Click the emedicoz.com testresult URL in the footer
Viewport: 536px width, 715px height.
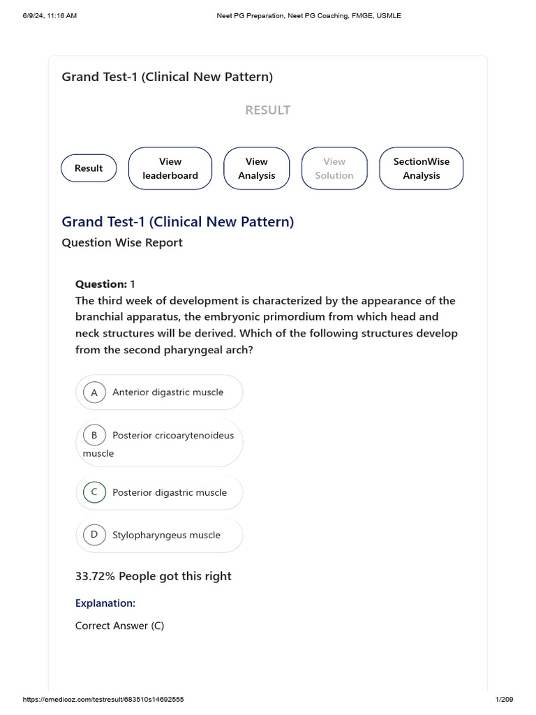[103, 699]
